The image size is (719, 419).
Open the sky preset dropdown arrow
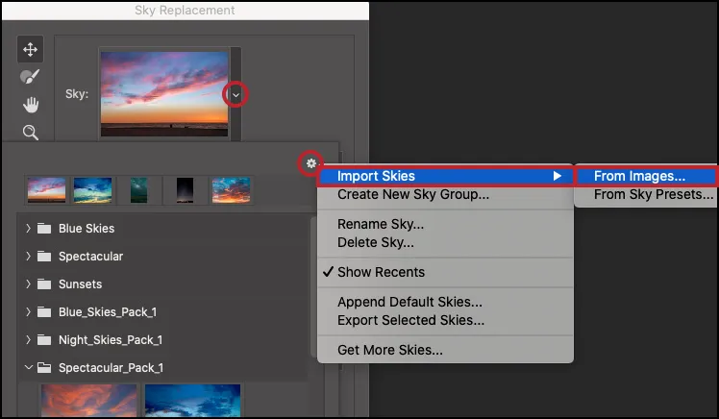pos(235,94)
